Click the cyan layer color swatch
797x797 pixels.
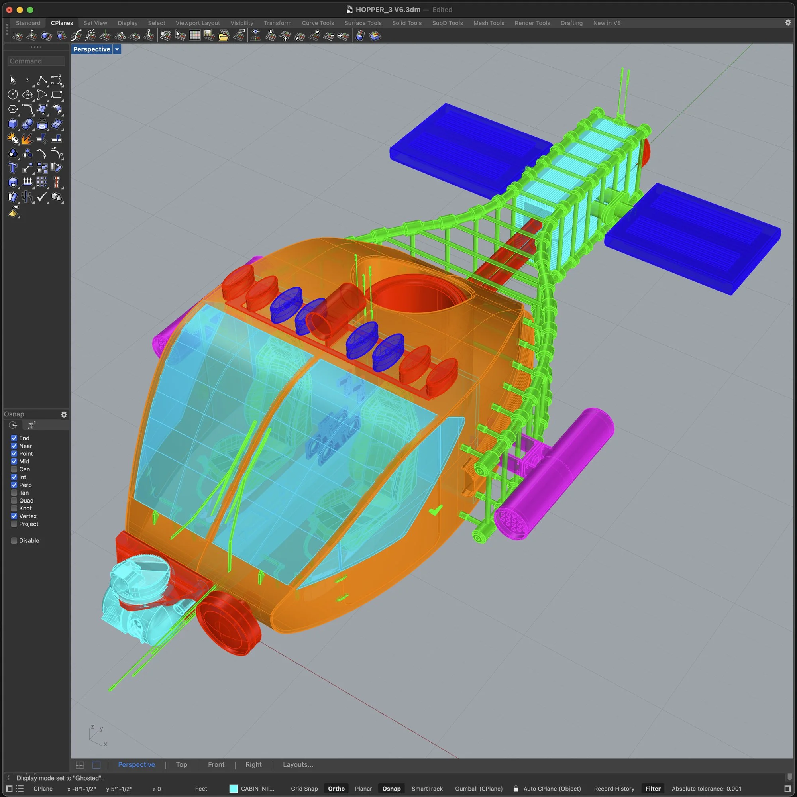coord(234,788)
